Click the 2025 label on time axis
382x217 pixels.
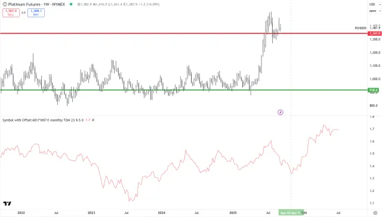point(233,213)
